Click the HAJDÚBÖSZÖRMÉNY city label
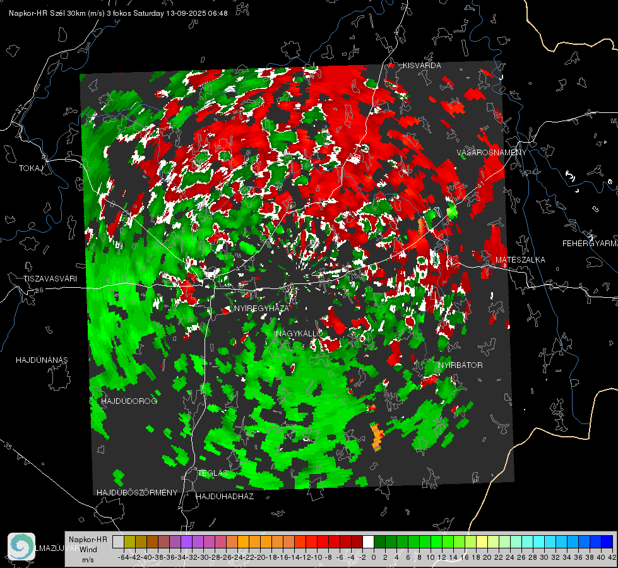 tap(137, 493)
